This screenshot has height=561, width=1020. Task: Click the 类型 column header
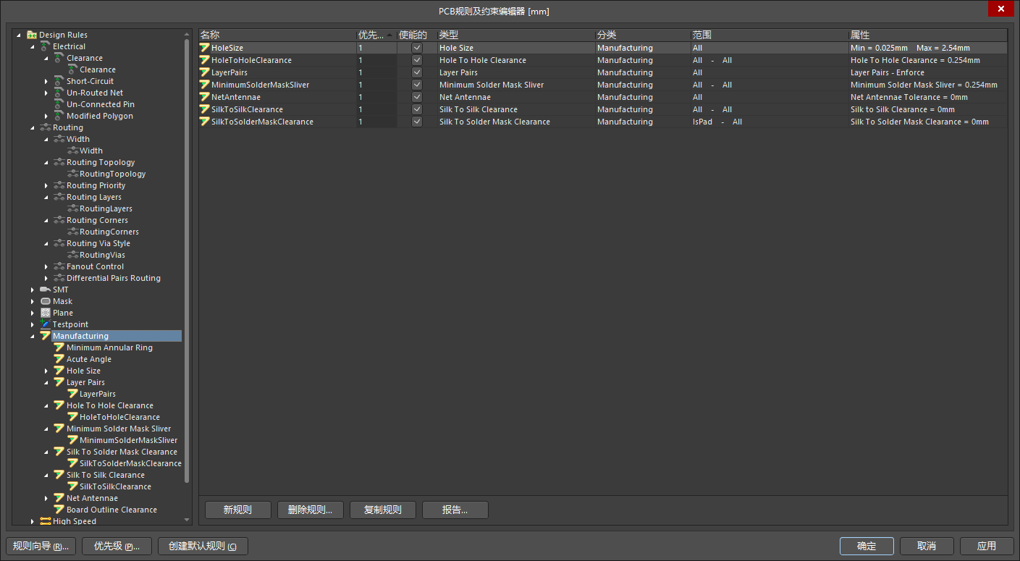[516, 35]
